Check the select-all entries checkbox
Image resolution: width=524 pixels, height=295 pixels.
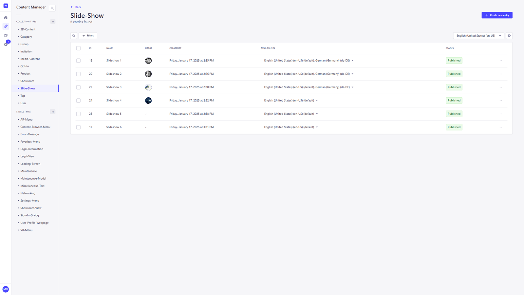78,48
